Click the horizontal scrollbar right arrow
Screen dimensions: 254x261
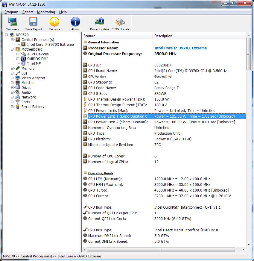(x=243, y=250)
